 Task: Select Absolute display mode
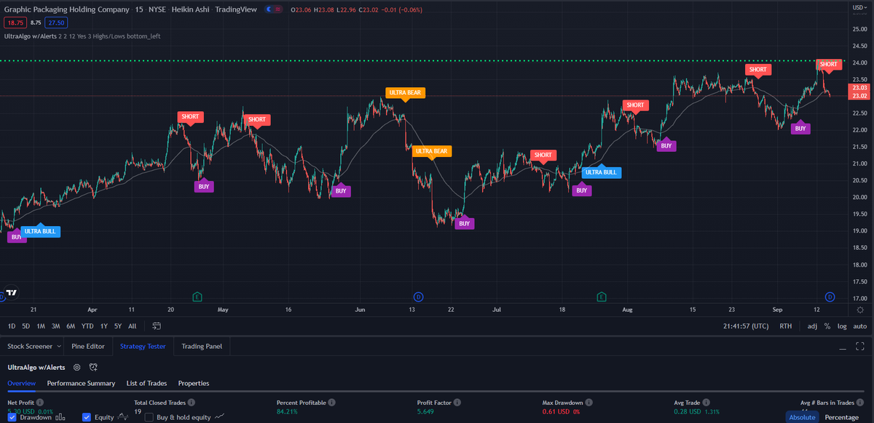(802, 417)
